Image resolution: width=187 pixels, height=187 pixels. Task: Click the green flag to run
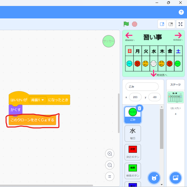[126, 24]
